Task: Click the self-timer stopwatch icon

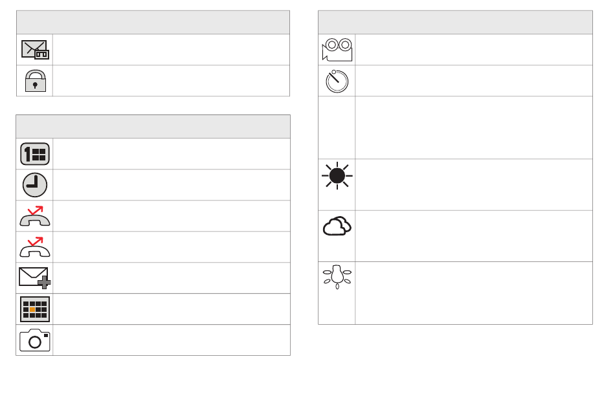Action: tap(337, 81)
